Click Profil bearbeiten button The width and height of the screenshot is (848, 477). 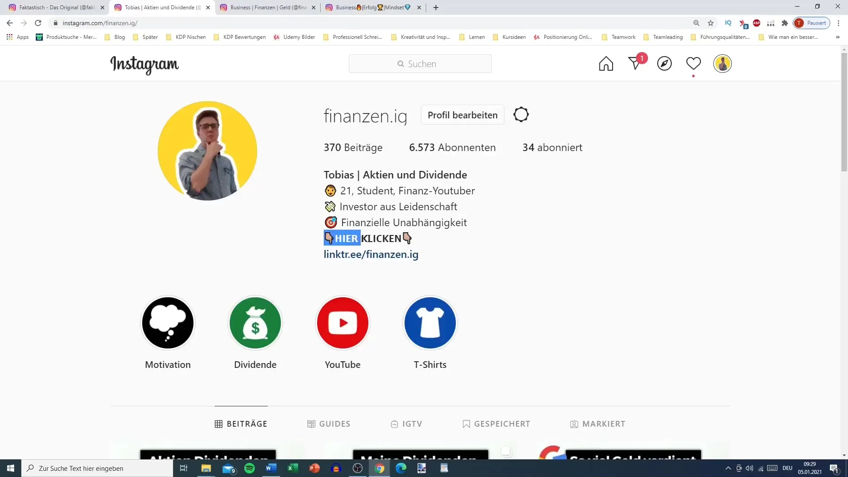click(x=462, y=115)
